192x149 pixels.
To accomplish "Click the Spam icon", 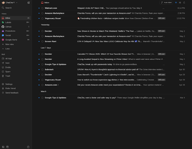I will point(3,72).
